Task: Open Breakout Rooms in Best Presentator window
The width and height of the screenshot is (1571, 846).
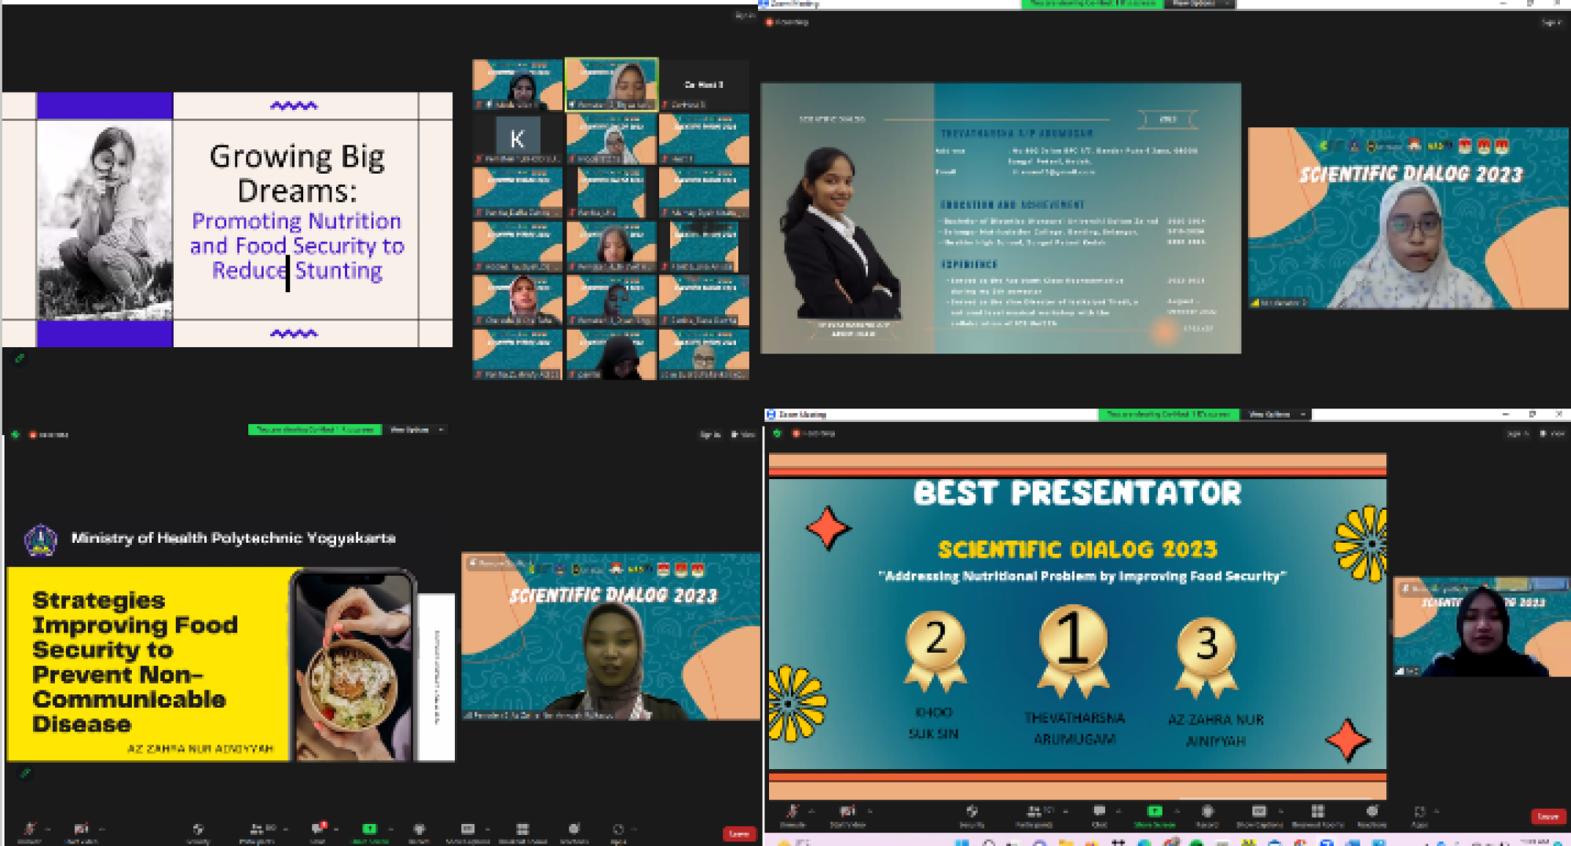Action: point(1317,813)
